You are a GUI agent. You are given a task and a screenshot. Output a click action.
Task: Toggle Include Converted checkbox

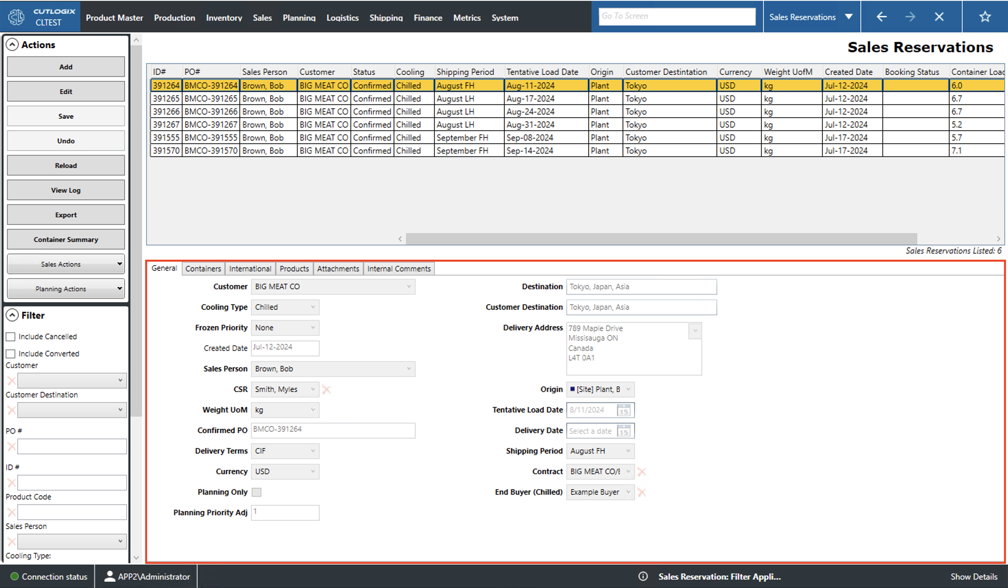pyautogui.click(x=11, y=354)
